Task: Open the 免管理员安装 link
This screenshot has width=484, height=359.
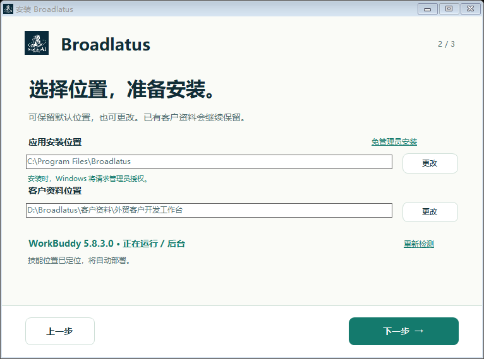Action: (394, 142)
